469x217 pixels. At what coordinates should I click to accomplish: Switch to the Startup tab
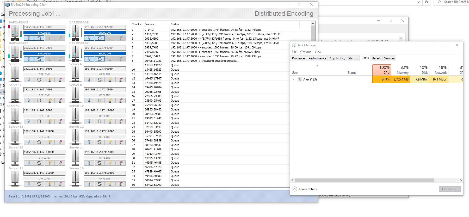(x=353, y=58)
